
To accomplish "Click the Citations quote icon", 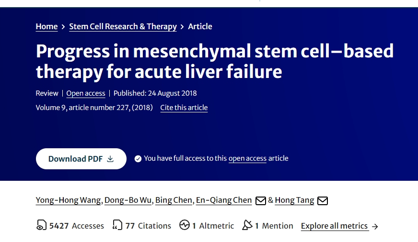I will pos(117,226).
